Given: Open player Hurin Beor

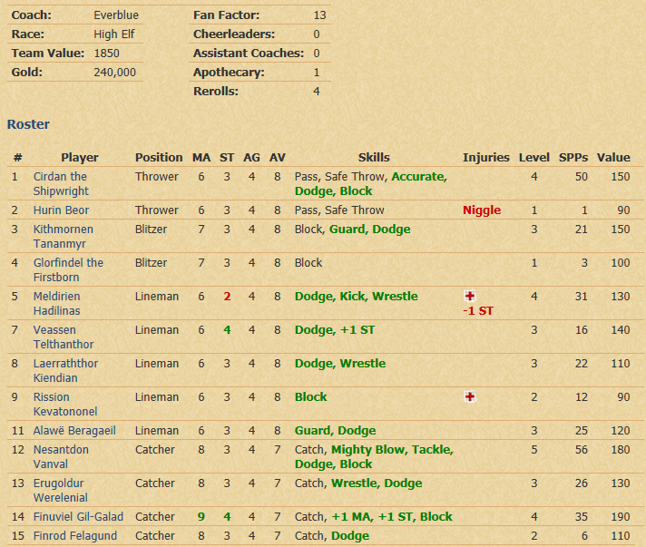Looking at the screenshot, I should coord(61,210).
